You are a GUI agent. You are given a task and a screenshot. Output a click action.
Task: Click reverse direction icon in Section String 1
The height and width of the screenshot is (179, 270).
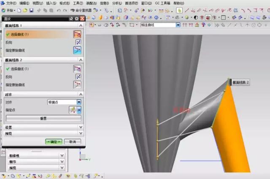(78, 42)
